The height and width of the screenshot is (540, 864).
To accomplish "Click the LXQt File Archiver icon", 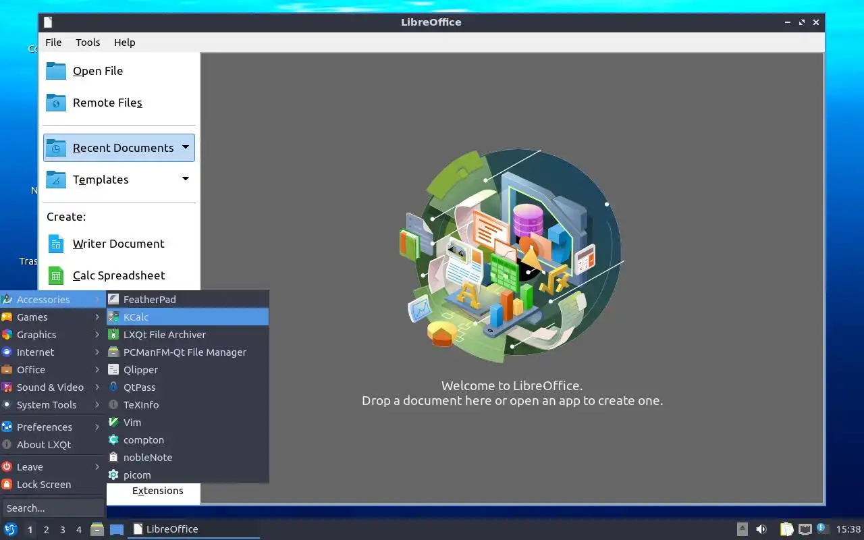I will coord(113,334).
